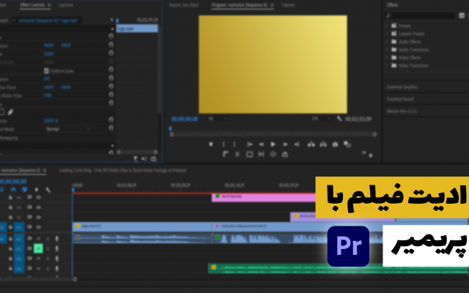Click the Extract button in Program monitor

tap(323, 144)
